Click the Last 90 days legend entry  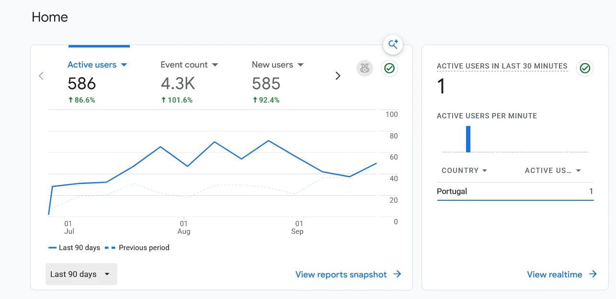pyautogui.click(x=74, y=248)
